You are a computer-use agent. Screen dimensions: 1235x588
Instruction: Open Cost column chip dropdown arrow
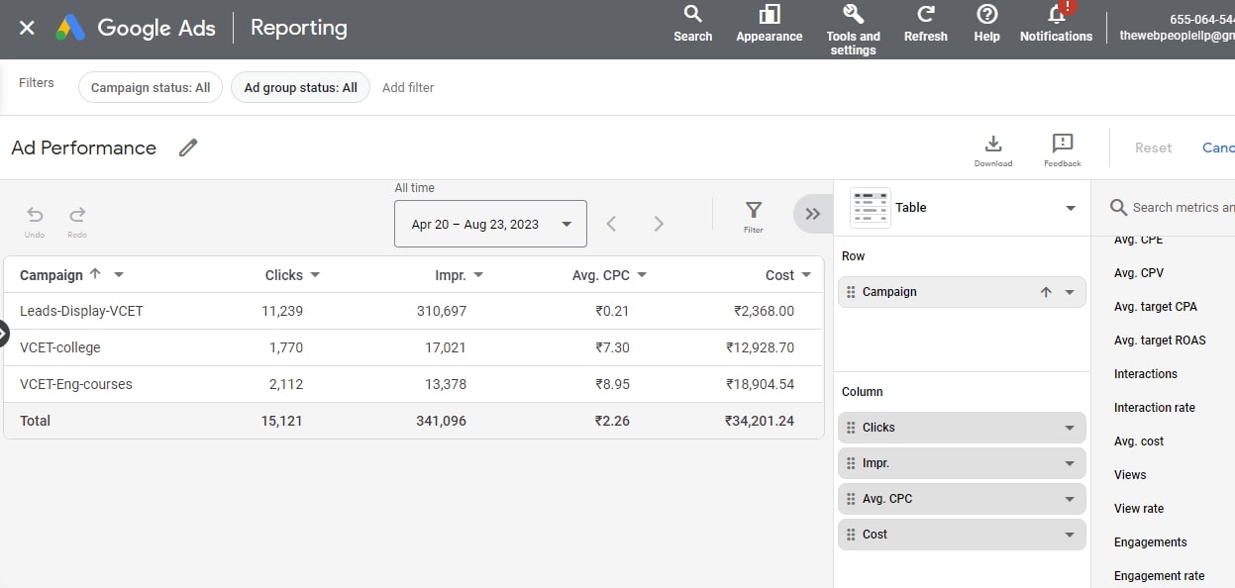[1070, 535]
